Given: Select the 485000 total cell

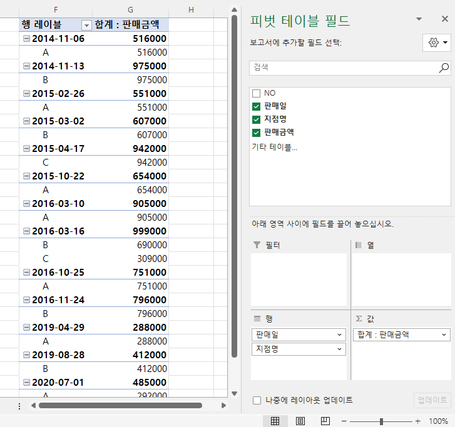Looking at the screenshot, I should point(131,383).
